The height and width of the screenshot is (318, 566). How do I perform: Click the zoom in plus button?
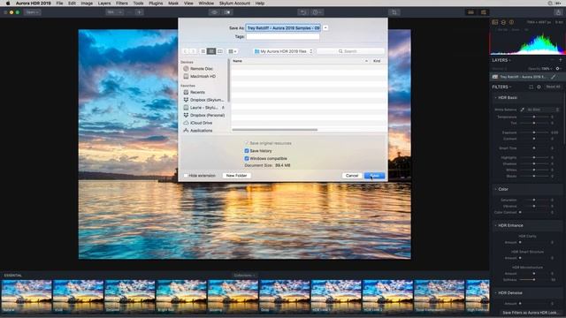[x=139, y=12]
